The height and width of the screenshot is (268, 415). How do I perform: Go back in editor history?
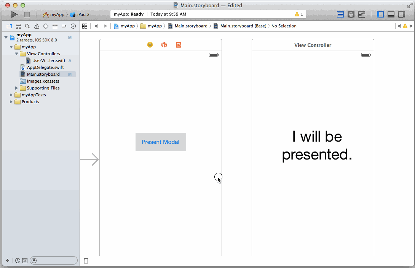point(96,26)
